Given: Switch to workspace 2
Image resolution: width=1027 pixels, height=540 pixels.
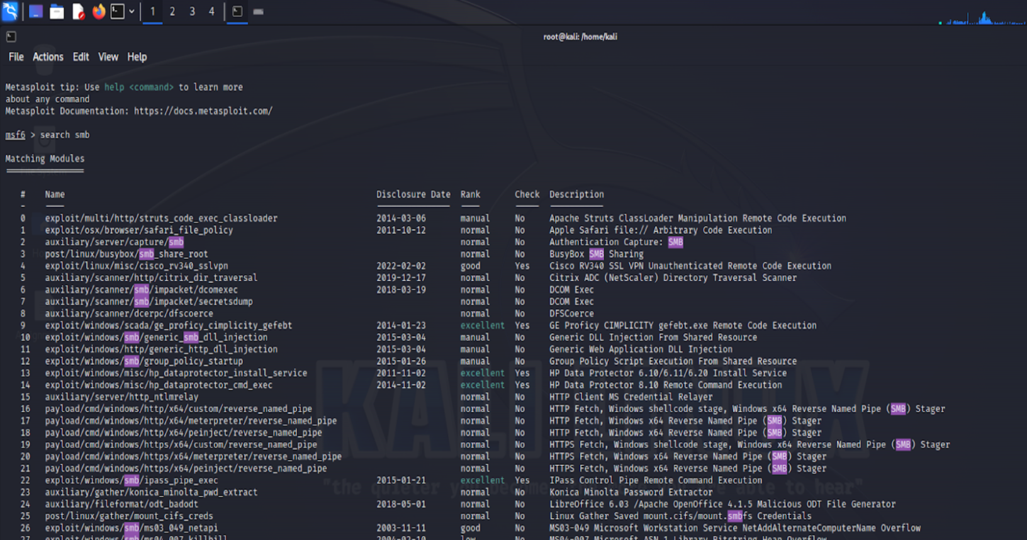Looking at the screenshot, I should [172, 11].
